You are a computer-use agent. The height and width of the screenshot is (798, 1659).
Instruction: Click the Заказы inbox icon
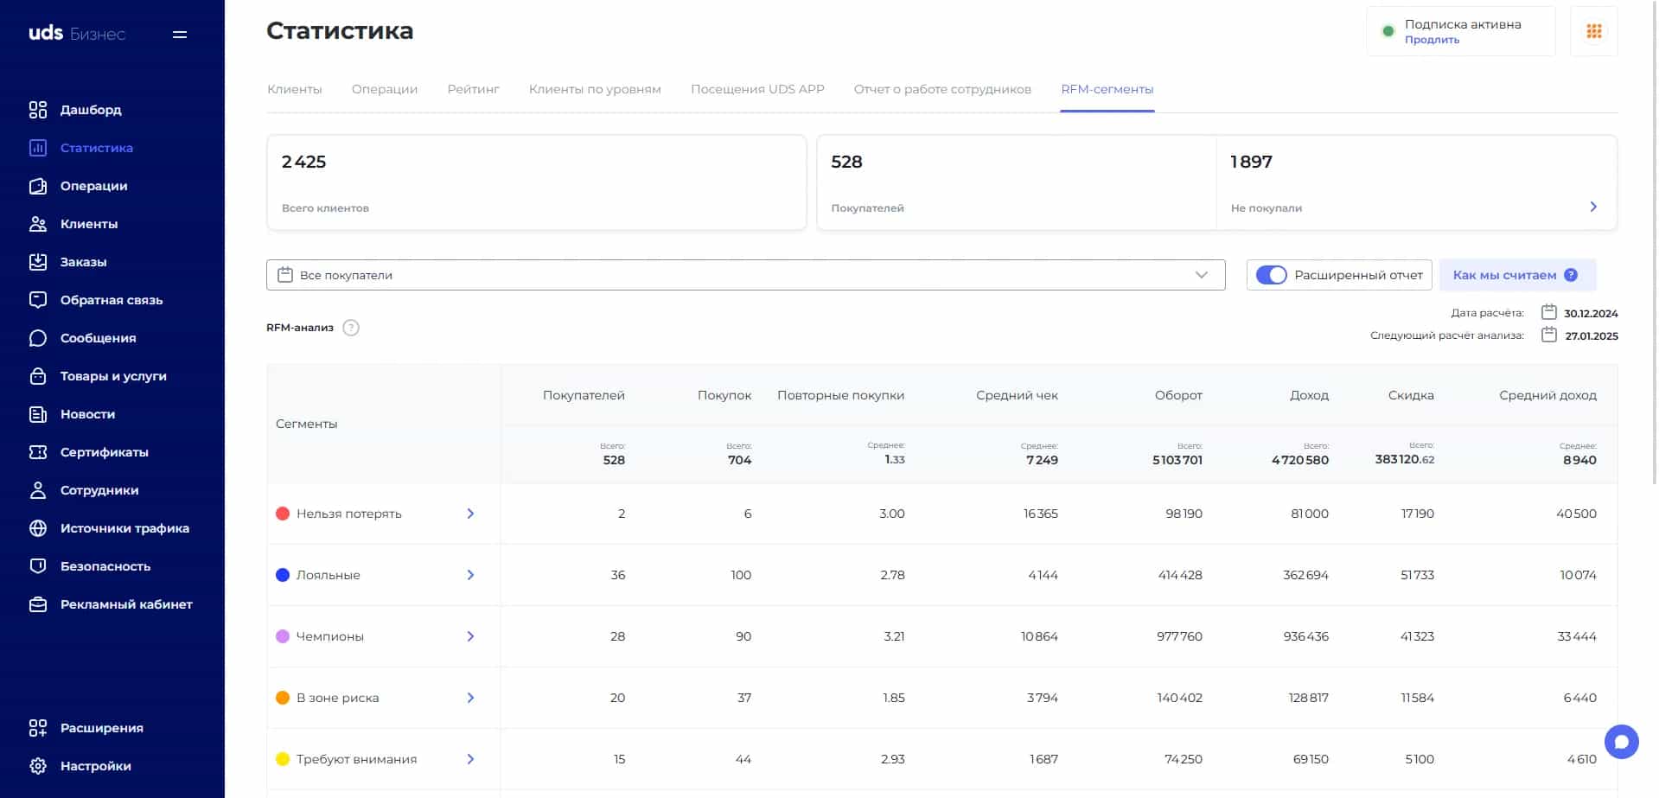click(38, 262)
